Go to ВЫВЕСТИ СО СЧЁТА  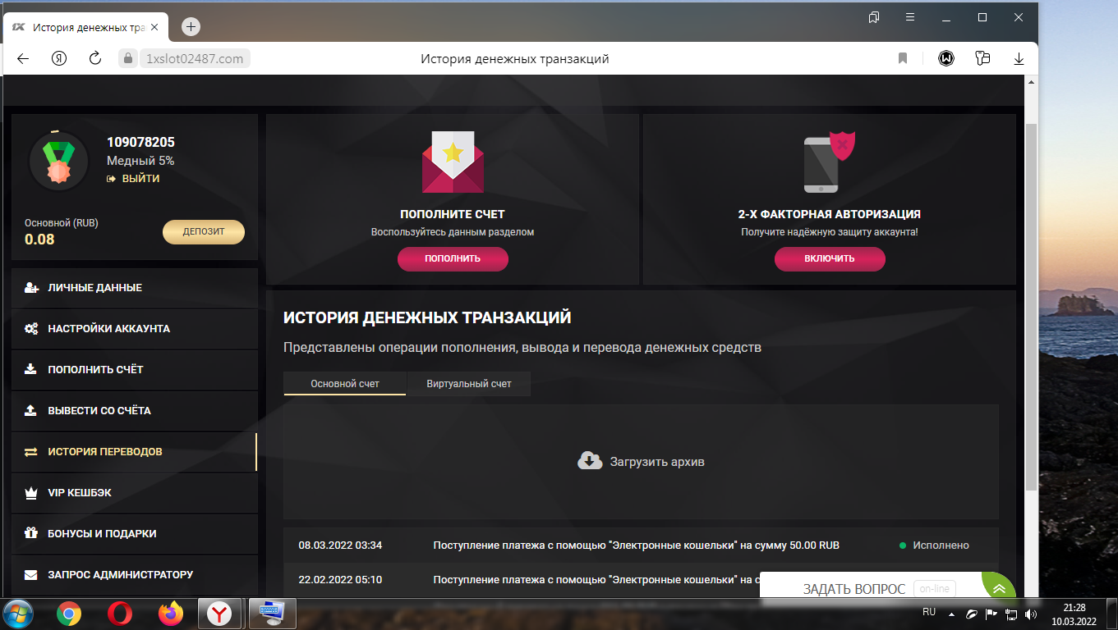135,411
